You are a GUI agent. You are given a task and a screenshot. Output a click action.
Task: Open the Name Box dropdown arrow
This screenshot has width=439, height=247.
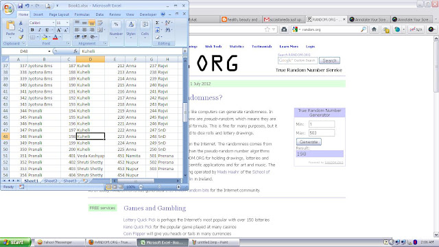pyautogui.click(x=49, y=51)
